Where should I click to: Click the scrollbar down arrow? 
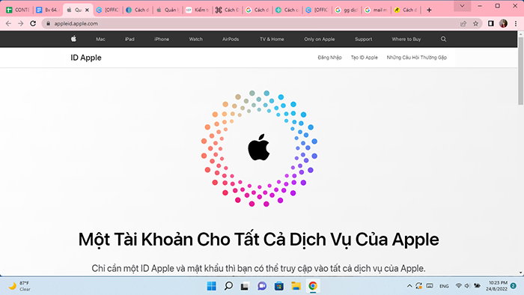tap(521, 273)
